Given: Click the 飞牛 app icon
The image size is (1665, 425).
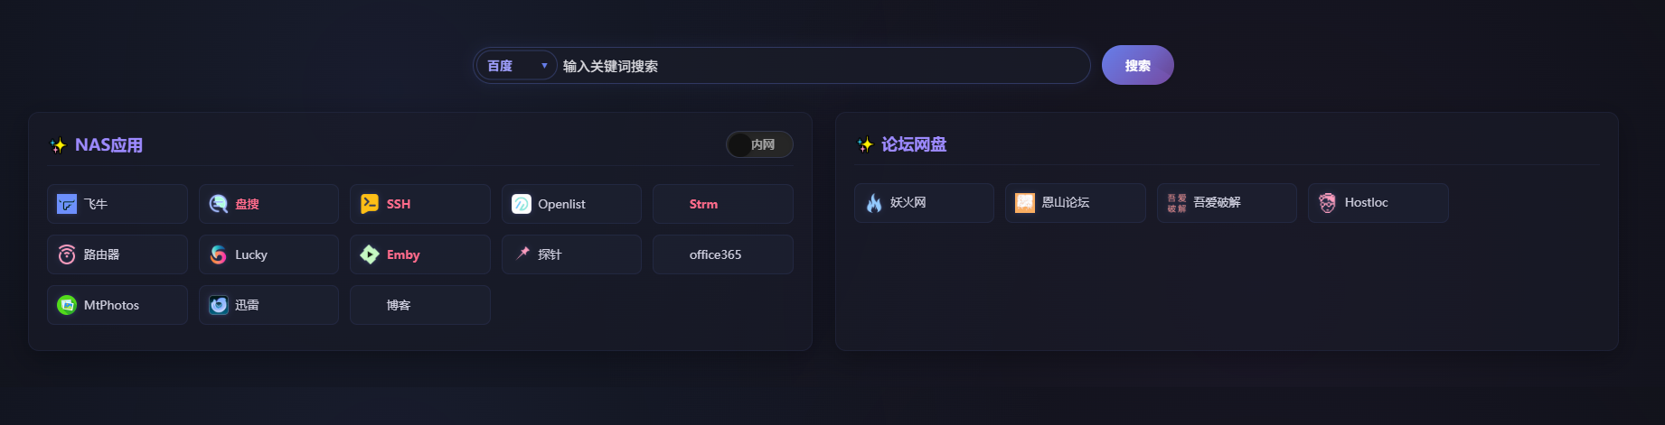Looking at the screenshot, I should point(67,204).
